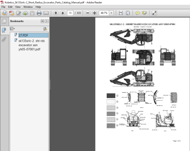
Task: Go to previous page with up arrow
Action: coord(56,13)
